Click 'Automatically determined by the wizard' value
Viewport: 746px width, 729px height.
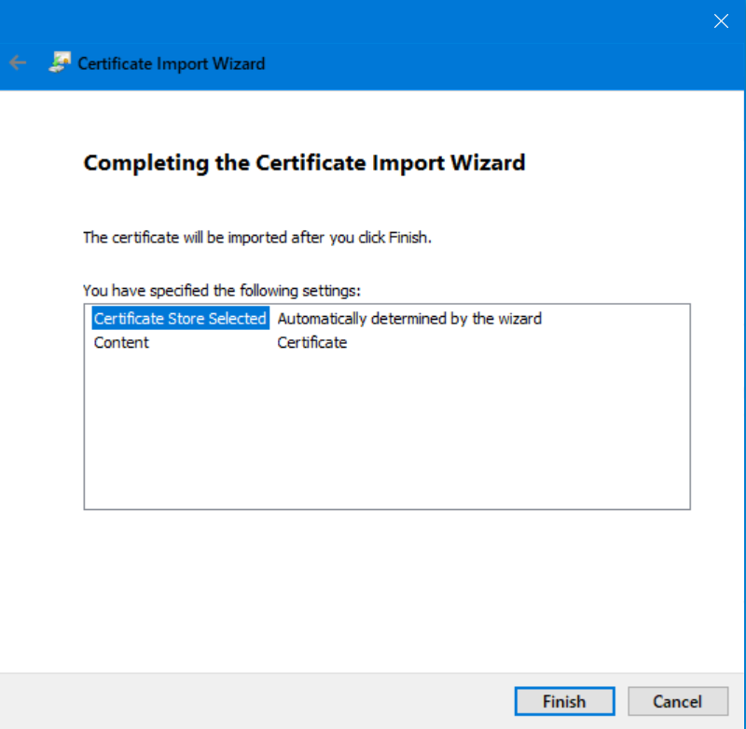(x=409, y=318)
